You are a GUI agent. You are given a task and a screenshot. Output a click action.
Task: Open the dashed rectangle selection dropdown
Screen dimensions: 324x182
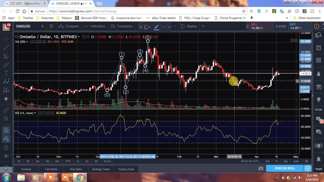pyautogui.click(x=147, y=26)
